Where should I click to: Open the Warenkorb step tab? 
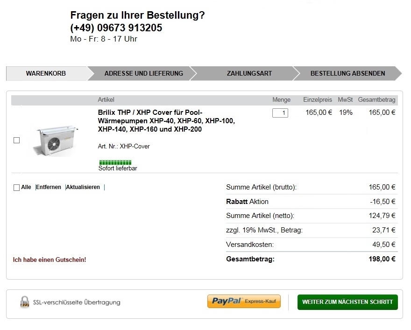(46, 73)
